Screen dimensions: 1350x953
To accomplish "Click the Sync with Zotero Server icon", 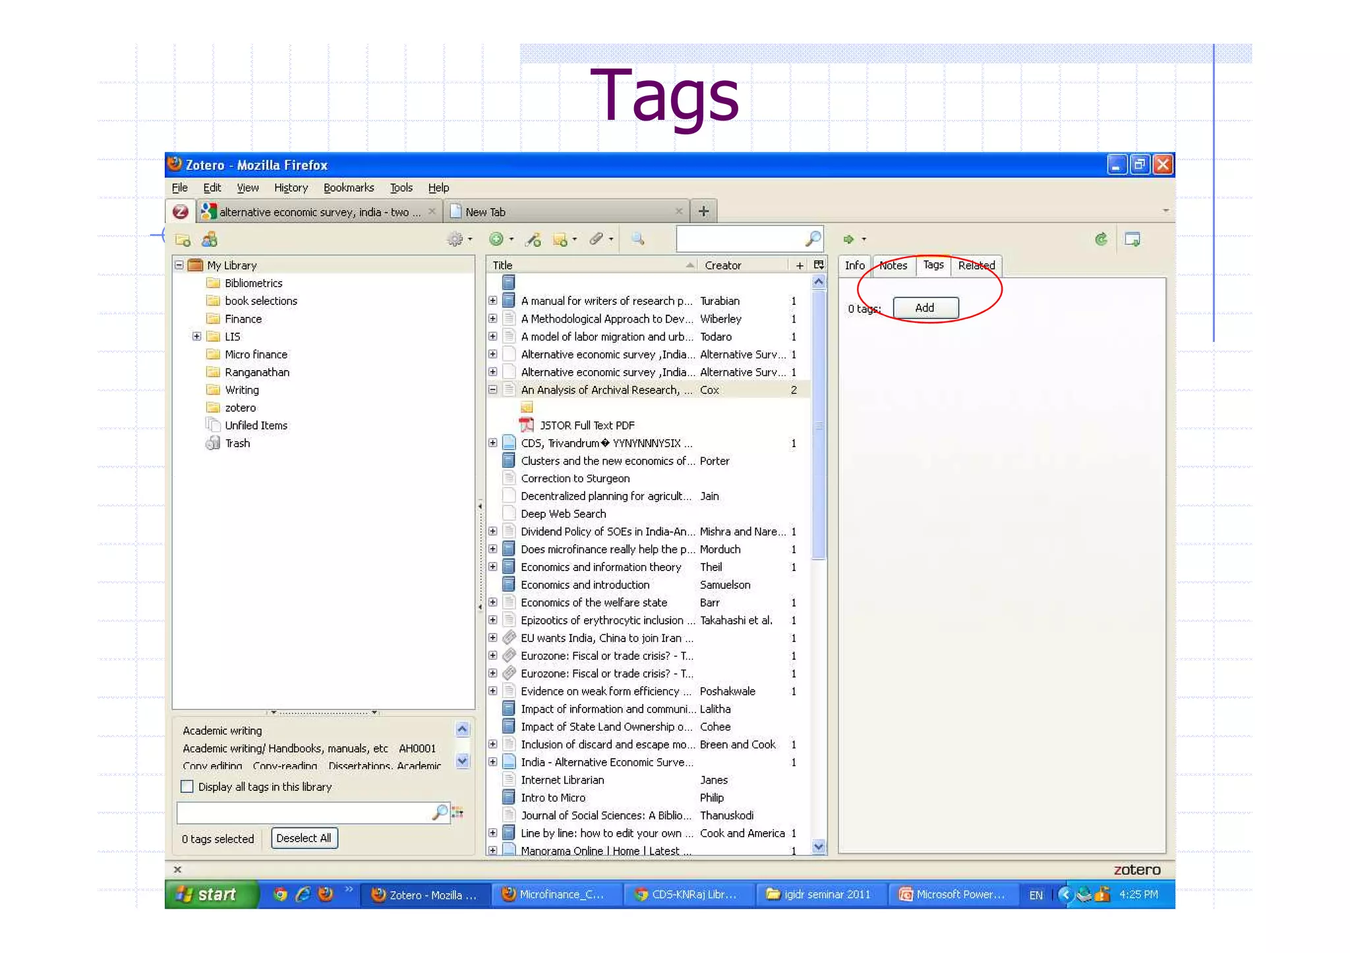I will [x=1101, y=240].
